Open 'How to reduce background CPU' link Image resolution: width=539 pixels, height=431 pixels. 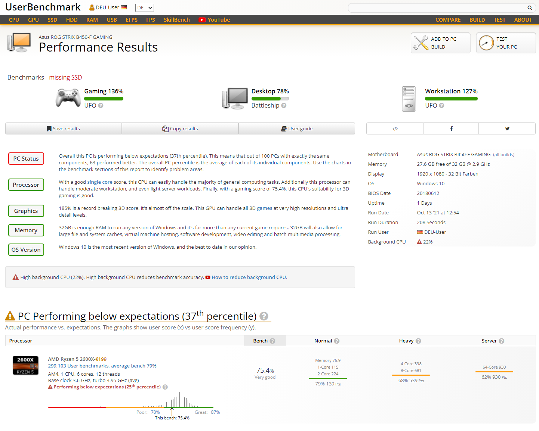pyautogui.click(x=249, y=277)
